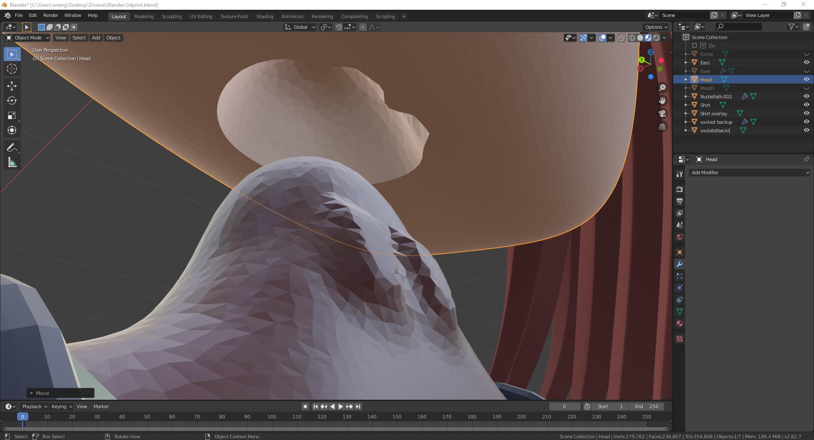Image resolution: width=814 pixels, height=440 pixels.
Task: Open the Object Data mesh properties tab
Action: 680,312
